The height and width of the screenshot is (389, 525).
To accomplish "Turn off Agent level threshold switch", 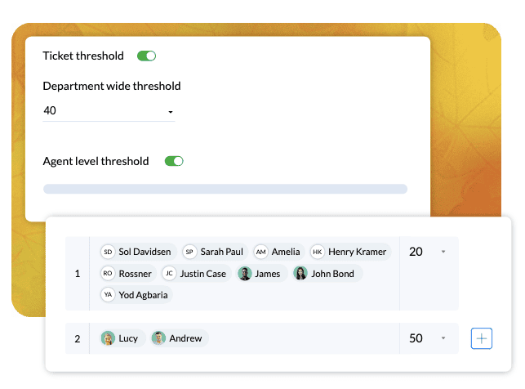I will pos(174,161).
